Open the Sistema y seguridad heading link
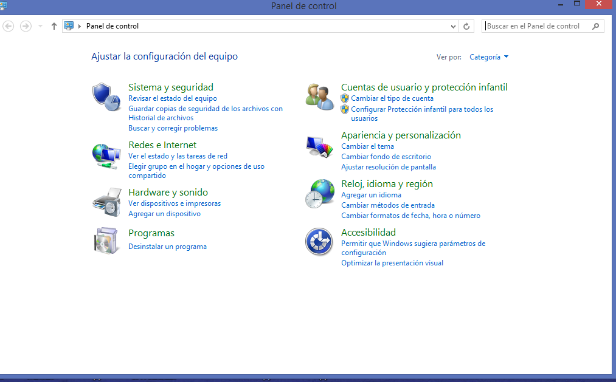The height and width of the screenshot is (382, 616). tap(171, 87)
